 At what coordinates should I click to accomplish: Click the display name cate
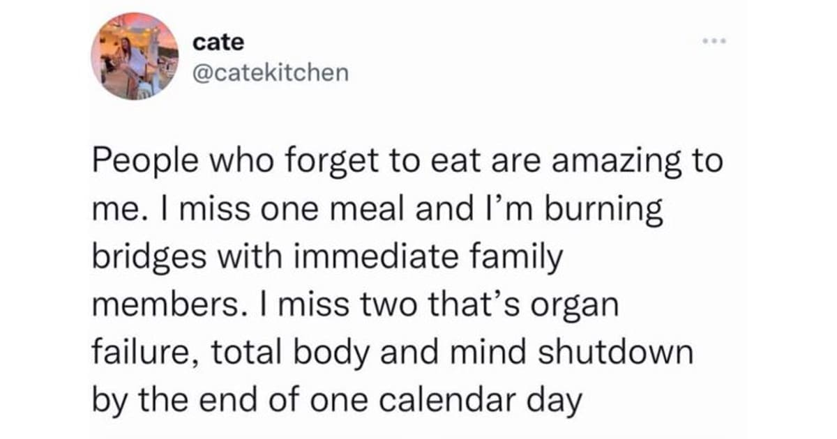(217, 42)
